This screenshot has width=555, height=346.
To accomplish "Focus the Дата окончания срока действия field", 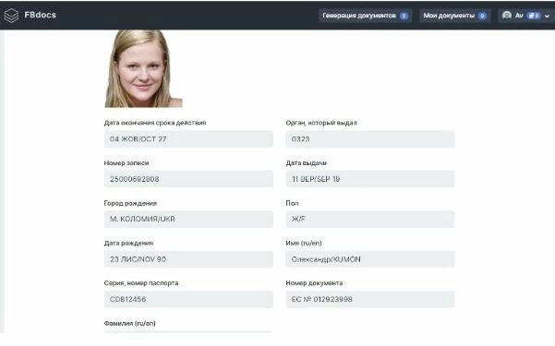I will (188, 139).
